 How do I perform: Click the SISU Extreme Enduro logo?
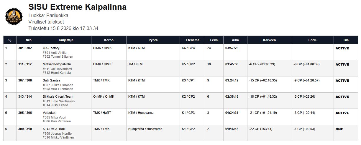tap(14, 17)
